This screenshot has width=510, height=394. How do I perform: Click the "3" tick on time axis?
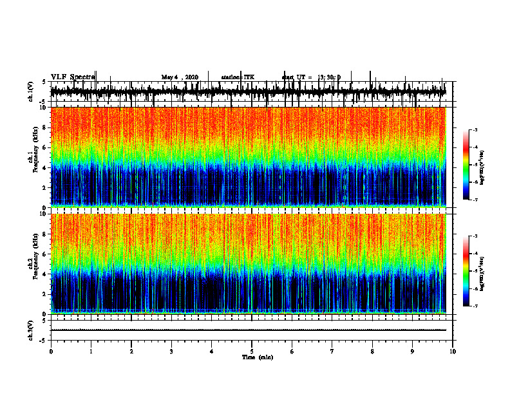[x=171, y=352]
